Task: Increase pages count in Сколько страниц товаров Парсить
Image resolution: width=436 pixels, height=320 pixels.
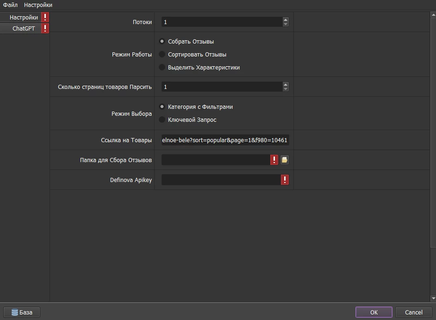Action: (x=286, y=84)
